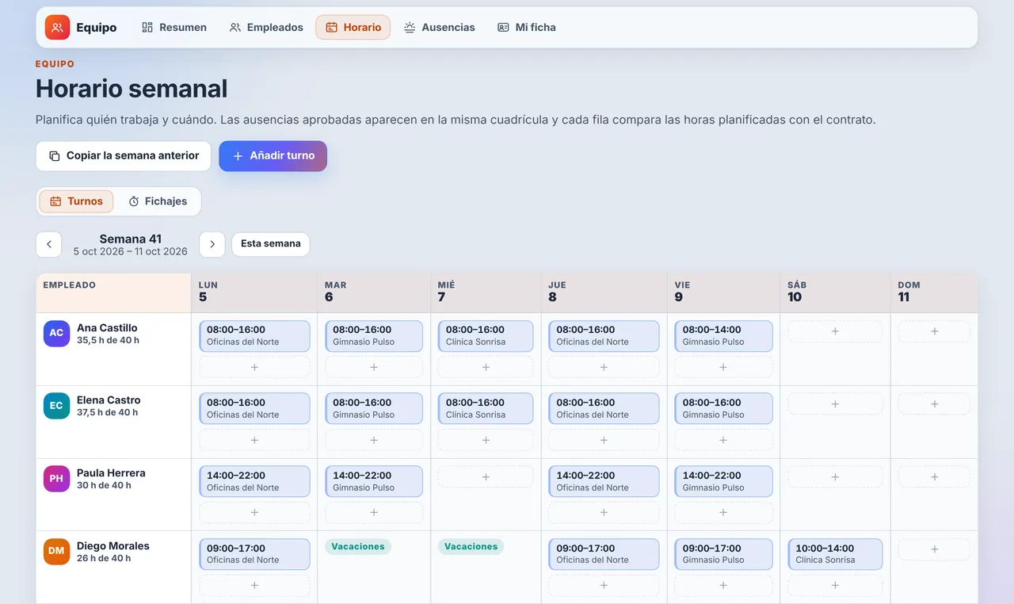Add second shift for Elena Castro on Friday

pos(723,440)
